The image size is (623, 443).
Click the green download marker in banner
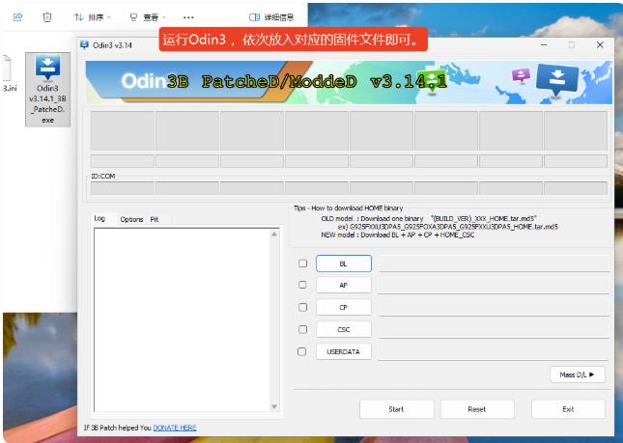tap(432, 80)
